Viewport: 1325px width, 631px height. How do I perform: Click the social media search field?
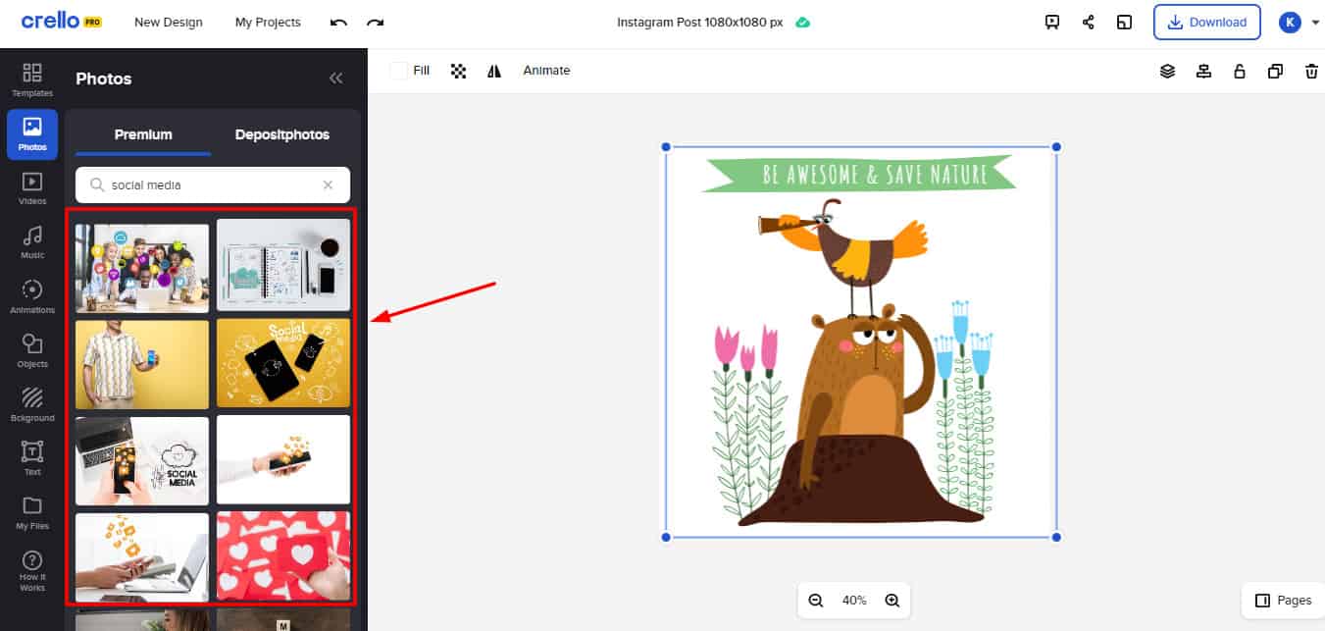[212, 184]
